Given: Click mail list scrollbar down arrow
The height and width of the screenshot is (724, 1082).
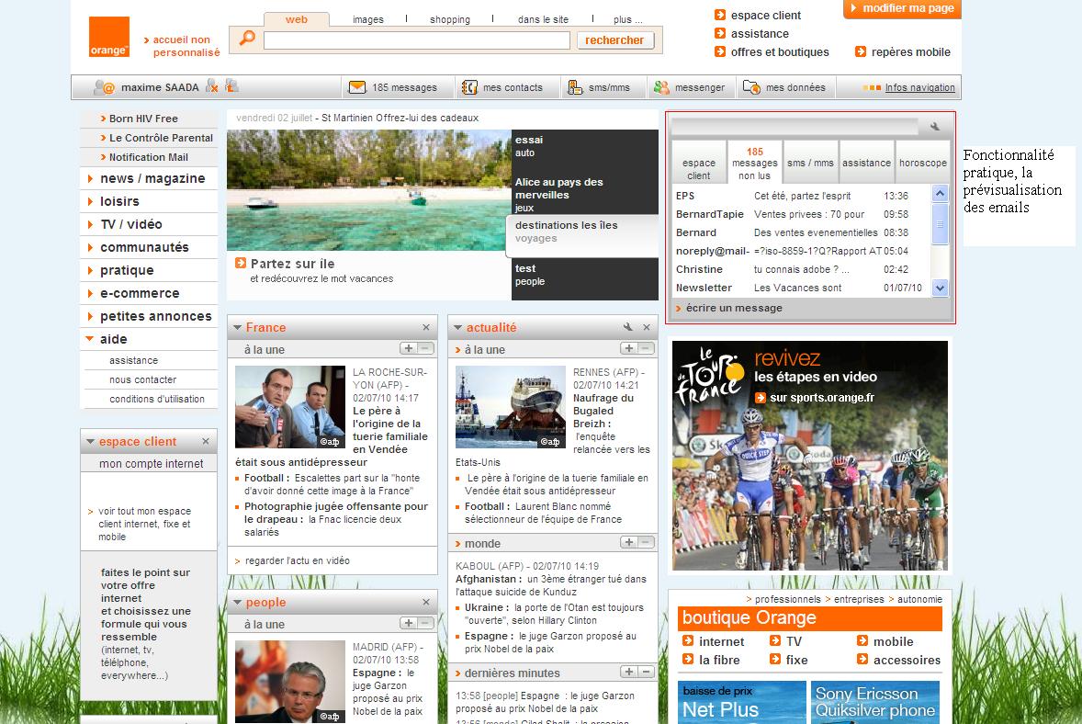Looking at the screenshot, I should (x=940, y=288).
